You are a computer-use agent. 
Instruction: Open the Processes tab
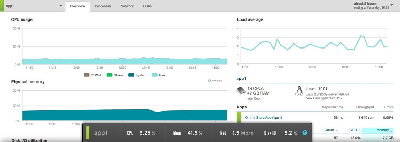(x=103, y=6)
